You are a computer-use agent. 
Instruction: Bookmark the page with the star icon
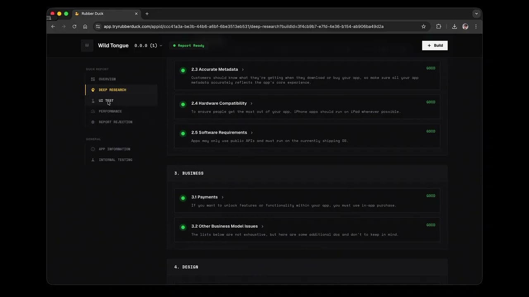pyautogui.click(x=424, y=26)
